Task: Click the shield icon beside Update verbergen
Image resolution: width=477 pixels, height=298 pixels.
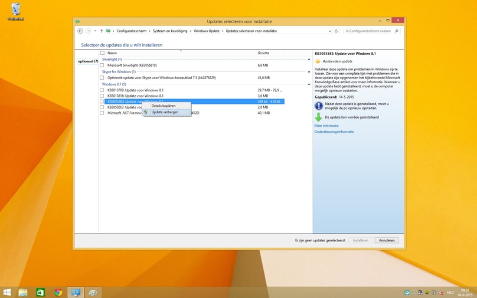Action: [146, 112]
